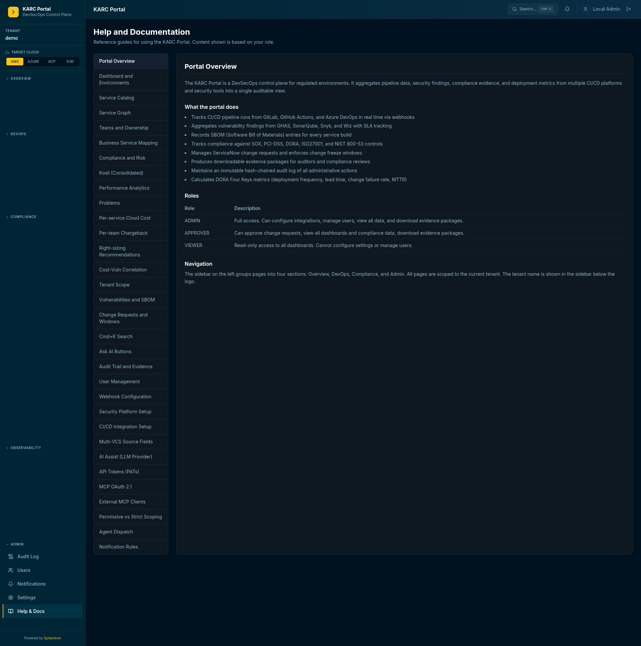
Task: Open the Webhook Configuration topic
Action: click(x=131, y=397)
